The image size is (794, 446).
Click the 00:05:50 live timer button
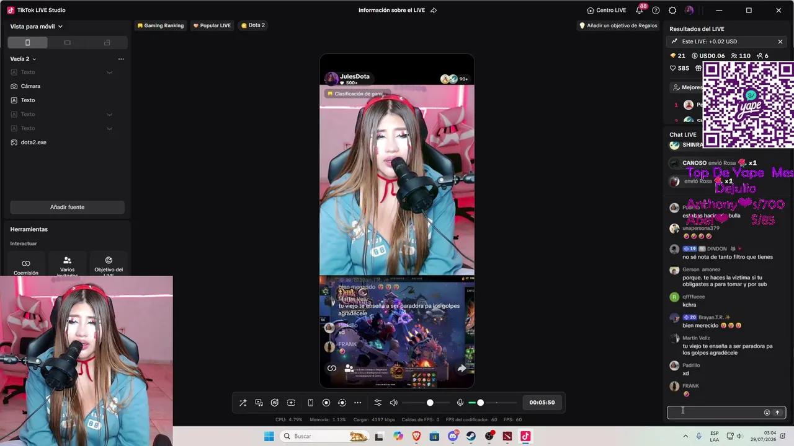coord(542,403)
